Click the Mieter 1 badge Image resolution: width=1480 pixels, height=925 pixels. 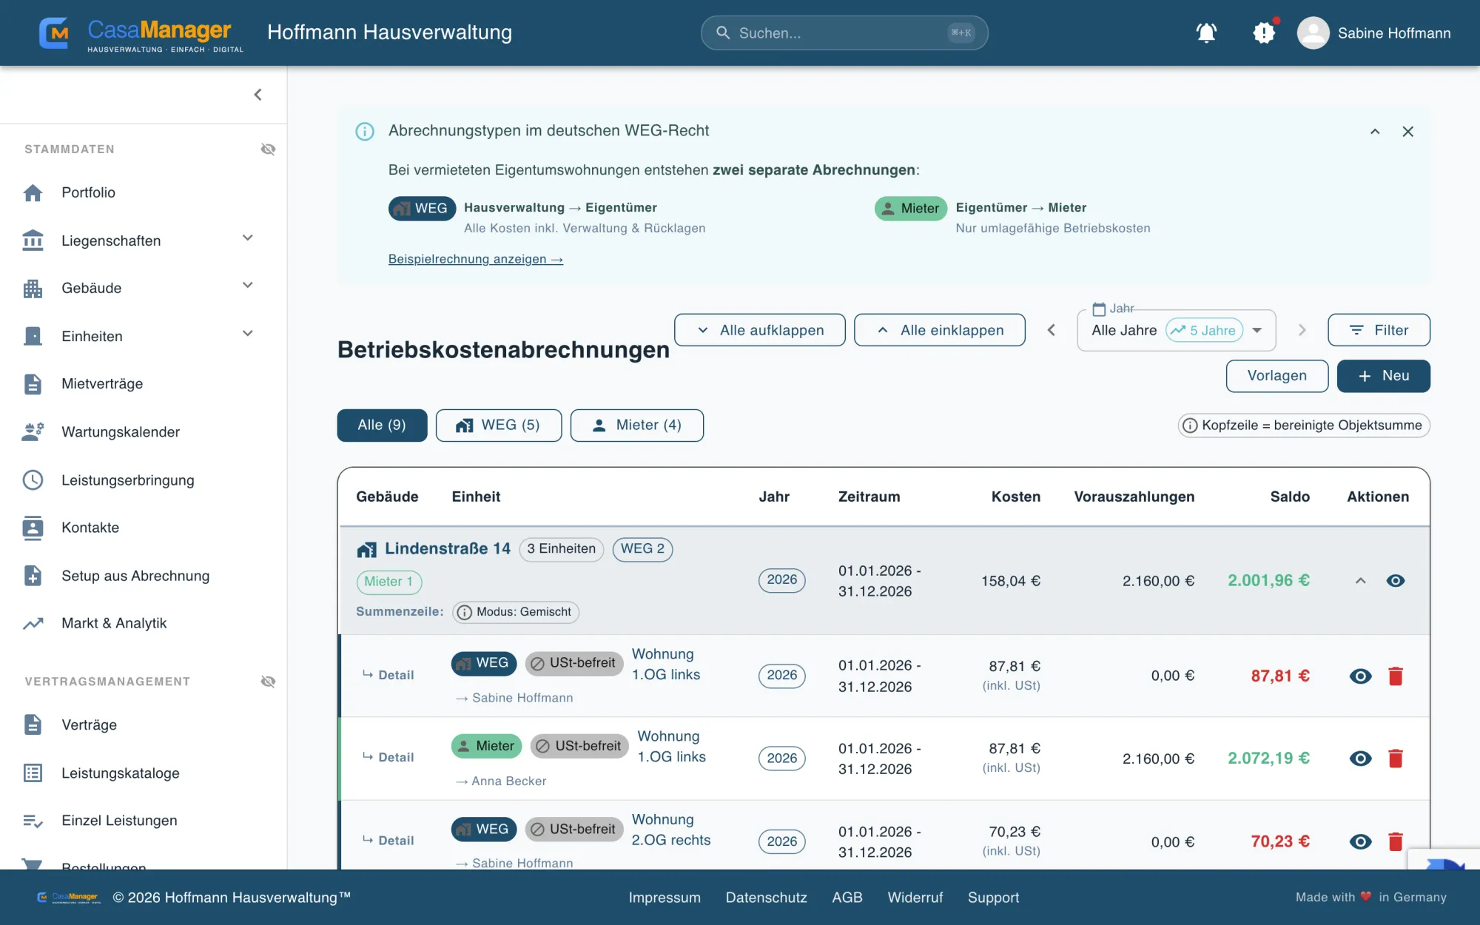(389, 582)
